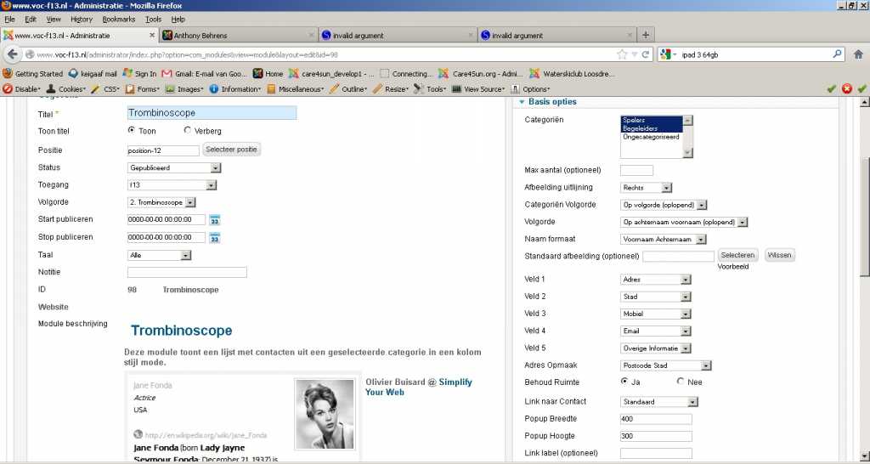
Task: Open new tab with plus button
Action: 646,35
